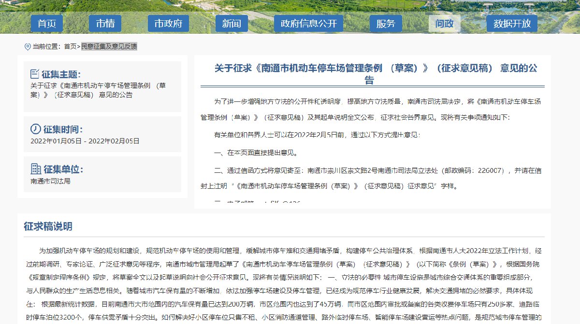
Task: Open the 服务 navigation item
Action: tap(386, 24)
